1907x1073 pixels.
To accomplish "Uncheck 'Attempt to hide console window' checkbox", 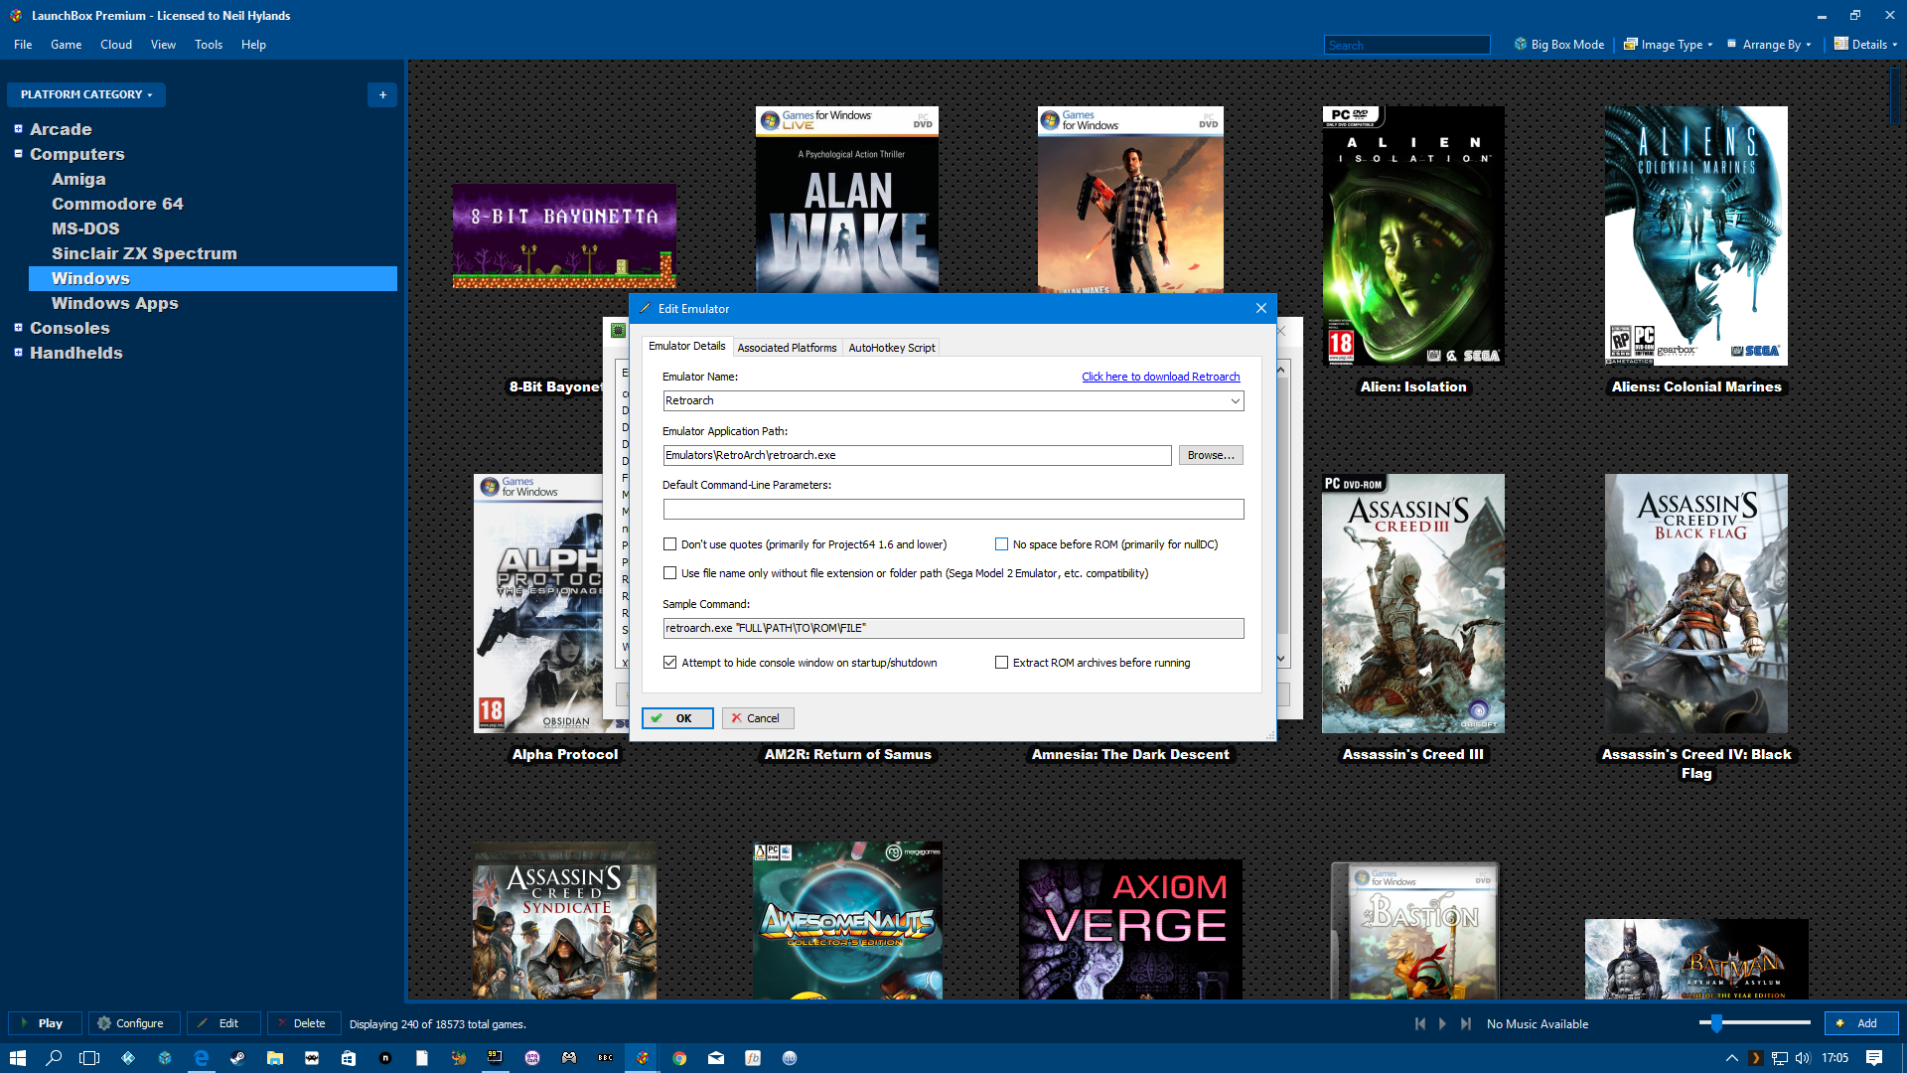I will (670, 663).
